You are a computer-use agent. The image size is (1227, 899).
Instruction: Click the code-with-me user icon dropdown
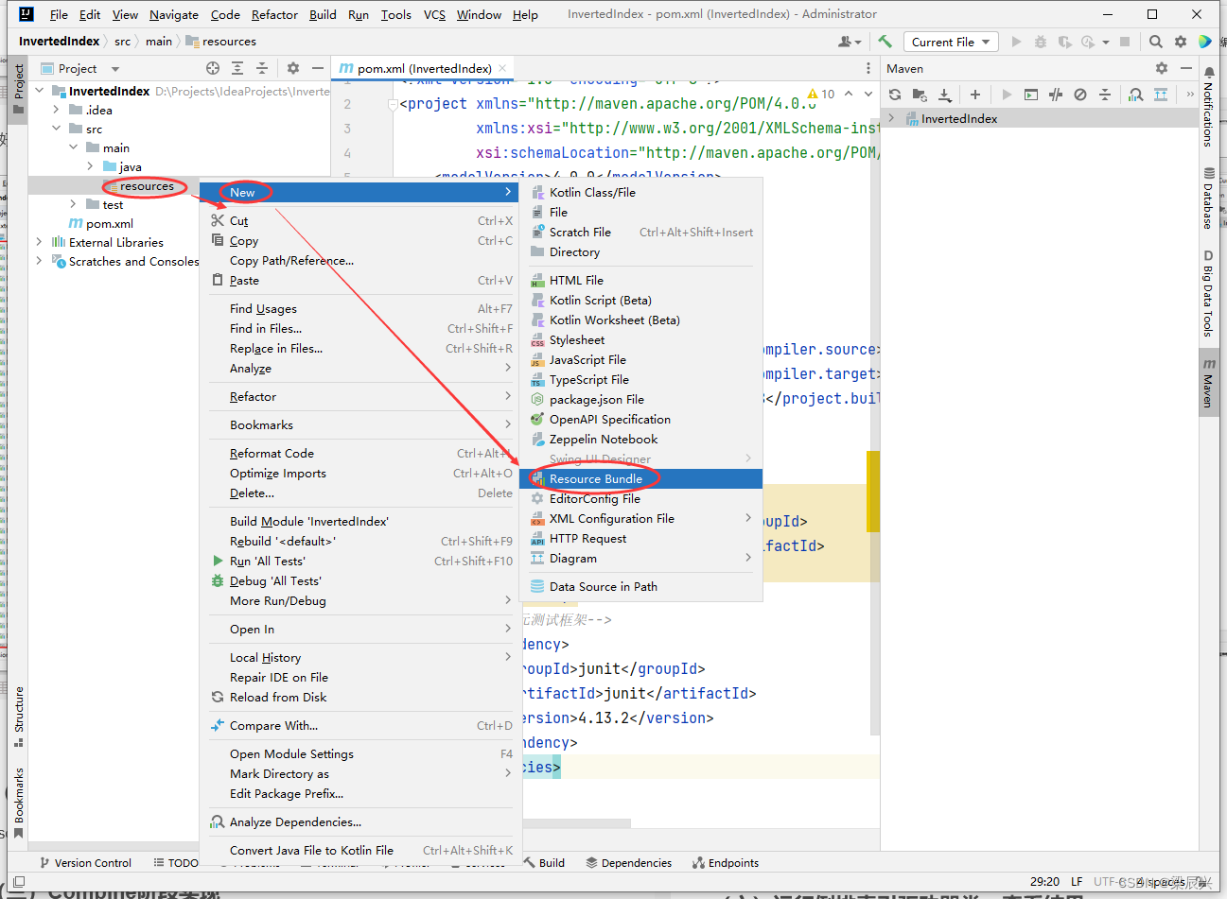[x=850, y=42]
